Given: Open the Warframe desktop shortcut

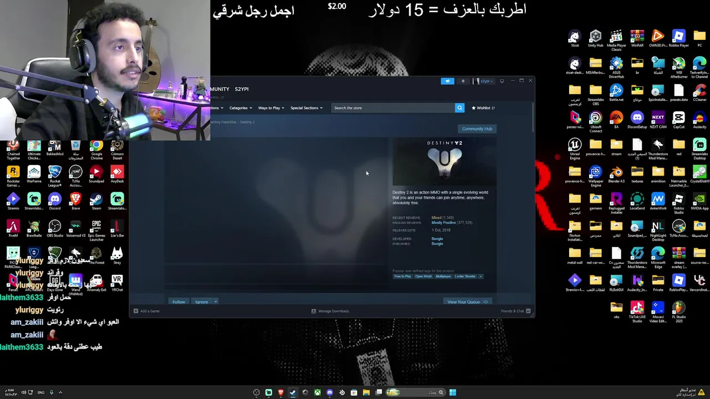Looking at the screenshot, I should pyautogui.click(x=34, y=175).
